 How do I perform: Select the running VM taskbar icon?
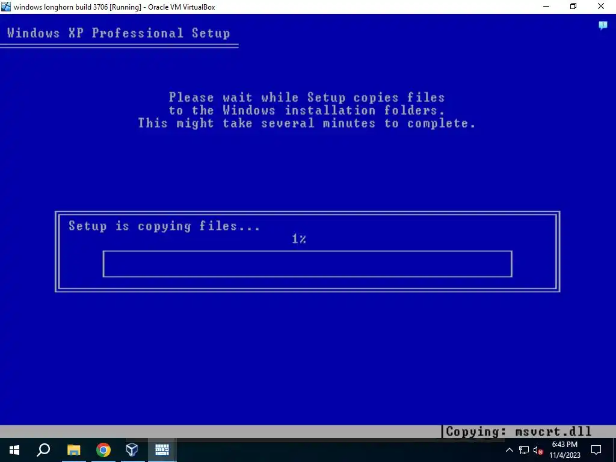(x=162, y=450)
